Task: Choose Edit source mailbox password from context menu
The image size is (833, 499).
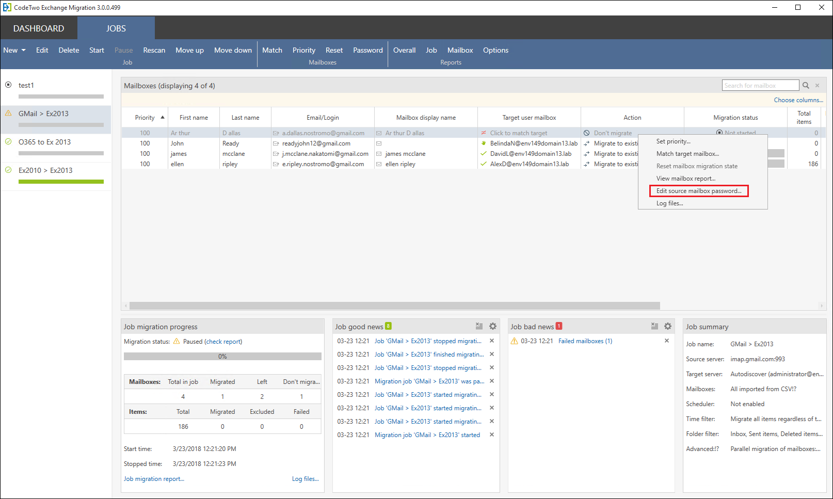Action: point(699,190)
